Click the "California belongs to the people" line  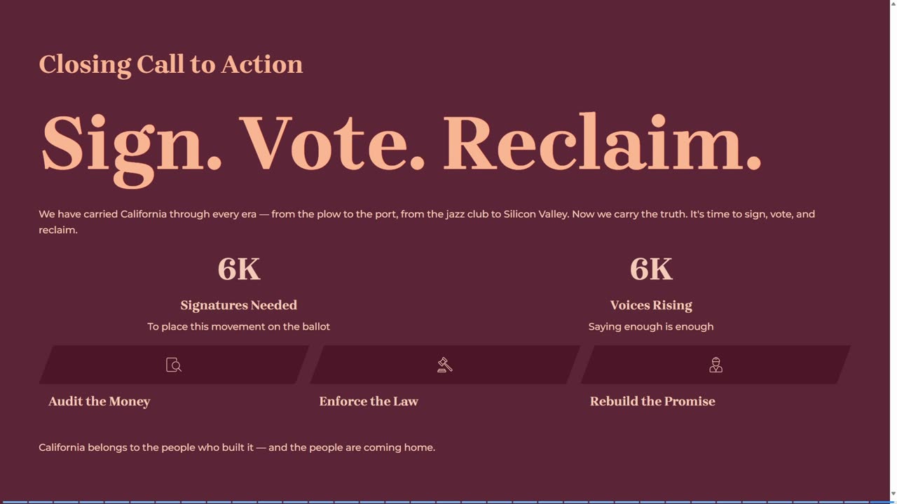pyautogui.click(x=237, y=447)
